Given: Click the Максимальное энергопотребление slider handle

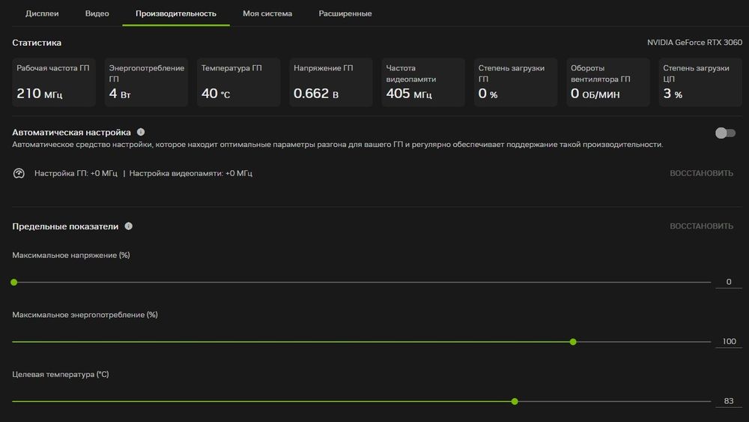Looking at the screenshot, I should point(573,342).
